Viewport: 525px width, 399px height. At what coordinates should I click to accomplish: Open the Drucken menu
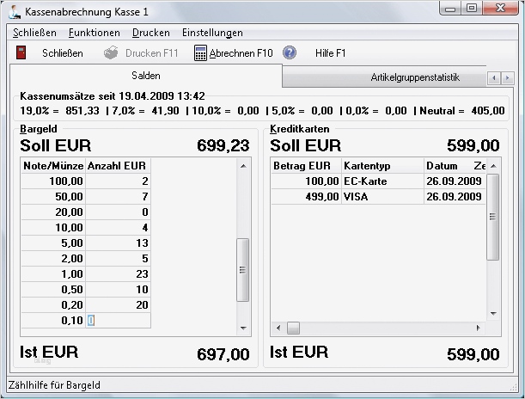pyautogui.click(x=151, y=33)
